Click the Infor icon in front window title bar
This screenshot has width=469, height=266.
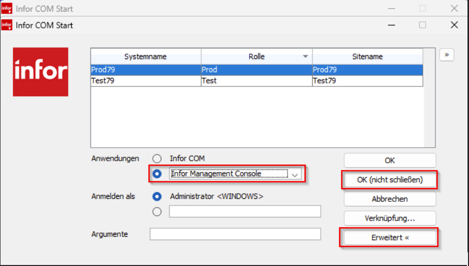[x=7, y=25]
